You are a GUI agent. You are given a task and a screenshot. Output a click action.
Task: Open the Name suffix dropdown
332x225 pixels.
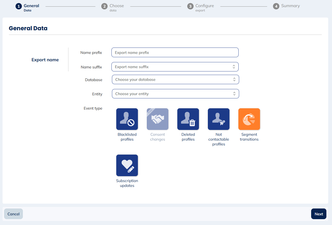(x=175, y=67)
